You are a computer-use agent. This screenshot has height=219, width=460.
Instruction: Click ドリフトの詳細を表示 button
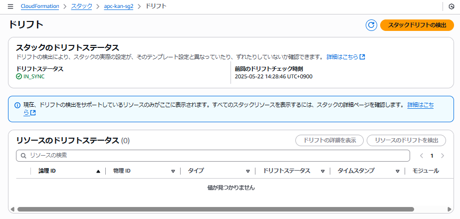coord(329,141)
